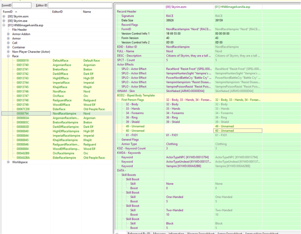Collapse the [01] HN66mage4vanilla.esp node
Image resolution: width=301 pixels, height=234 pixels.
click(4, 25)
